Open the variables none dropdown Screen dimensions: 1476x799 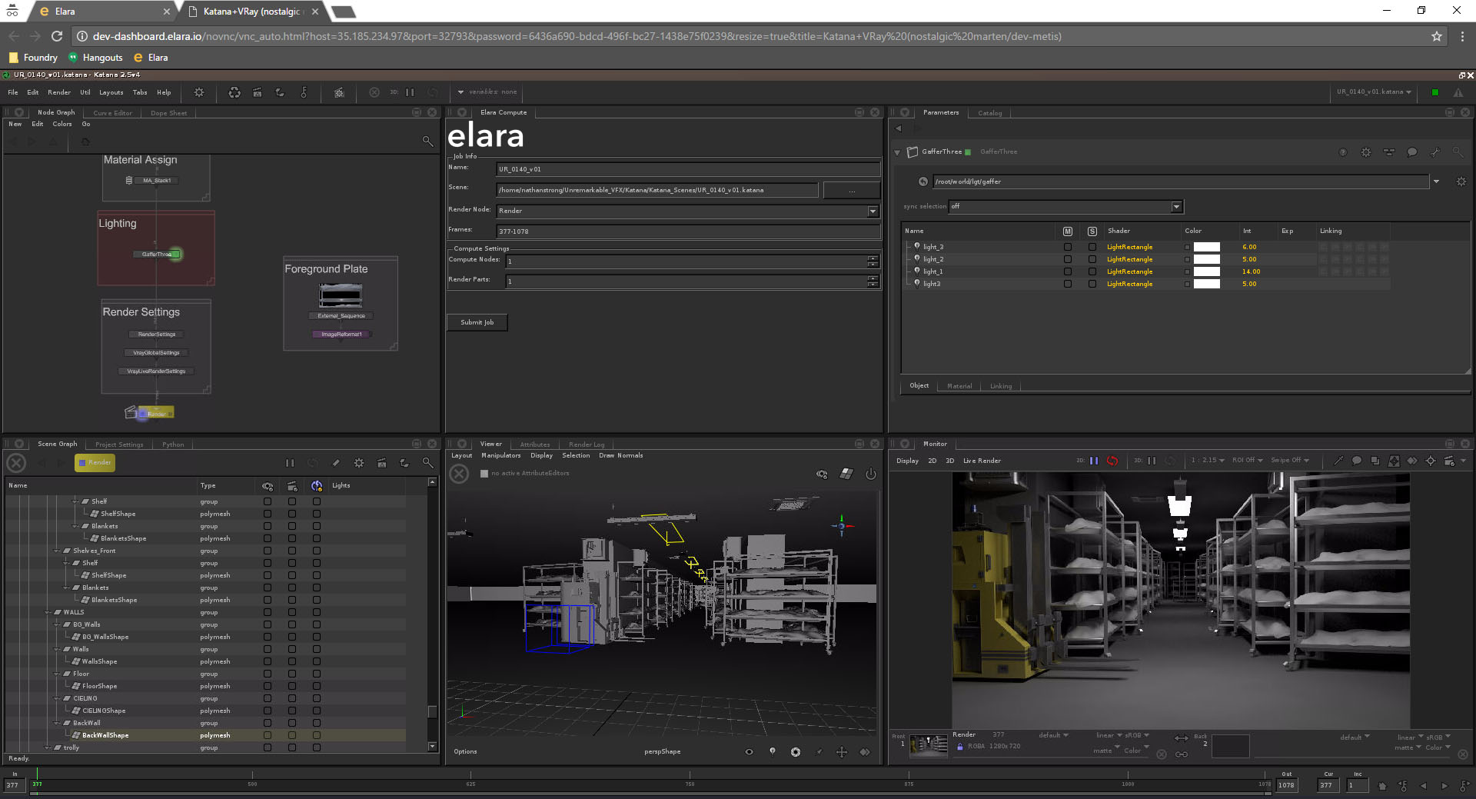tap(487, 92)
